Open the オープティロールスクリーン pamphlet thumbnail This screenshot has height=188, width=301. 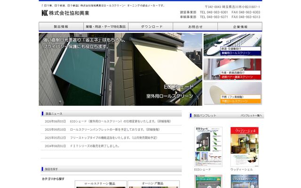pos(208,181)
